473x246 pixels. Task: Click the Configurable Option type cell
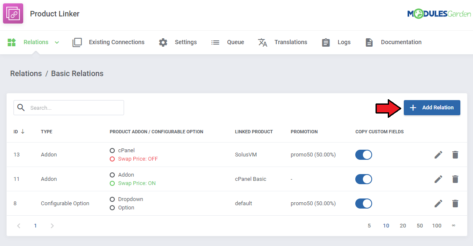[65, 203]
